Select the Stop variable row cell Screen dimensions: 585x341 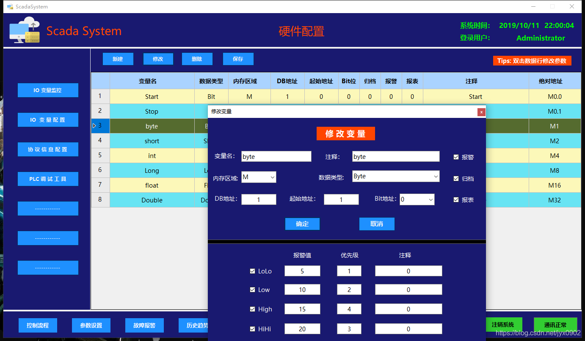click(152, 111)
